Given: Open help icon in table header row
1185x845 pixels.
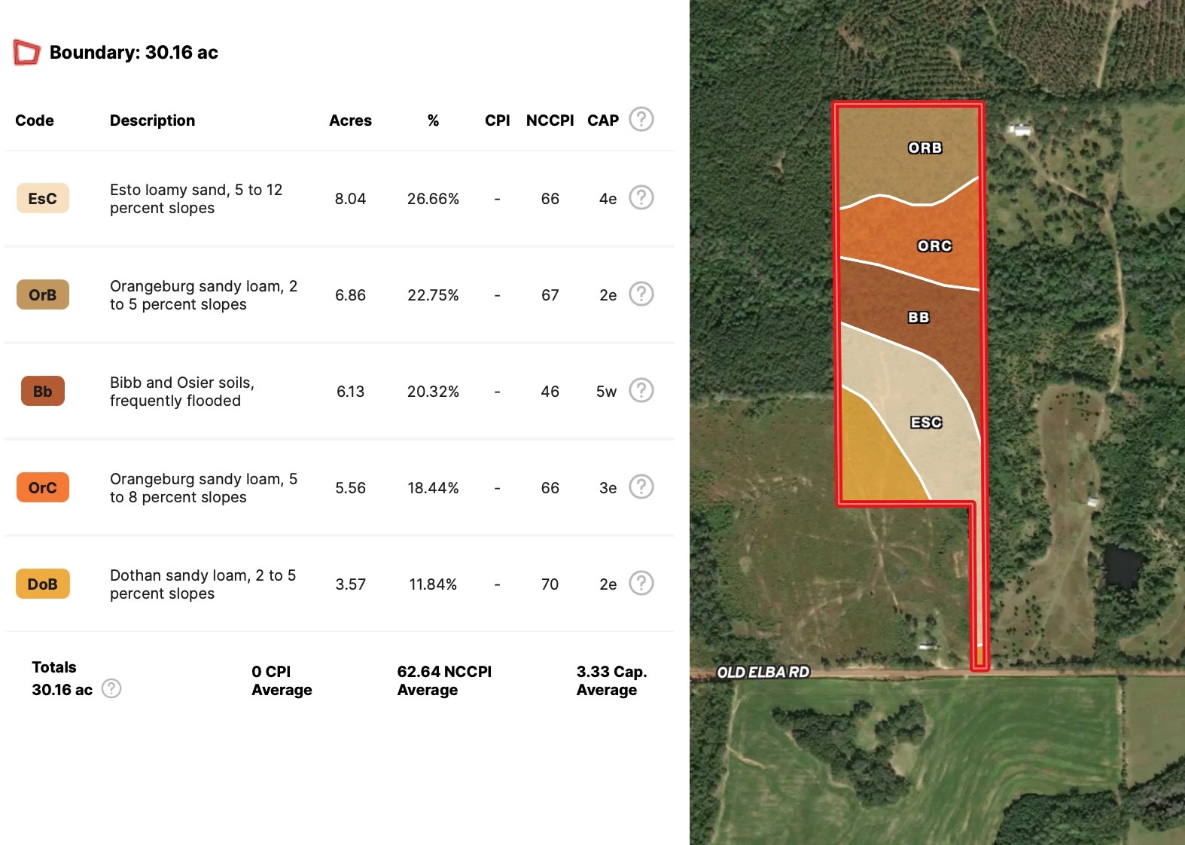Looking at the screenshot, I should pos(641,119).
